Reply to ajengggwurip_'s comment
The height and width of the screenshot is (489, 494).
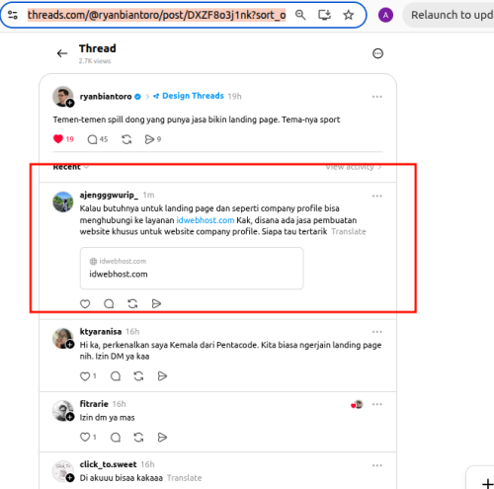tap(109, 303)
